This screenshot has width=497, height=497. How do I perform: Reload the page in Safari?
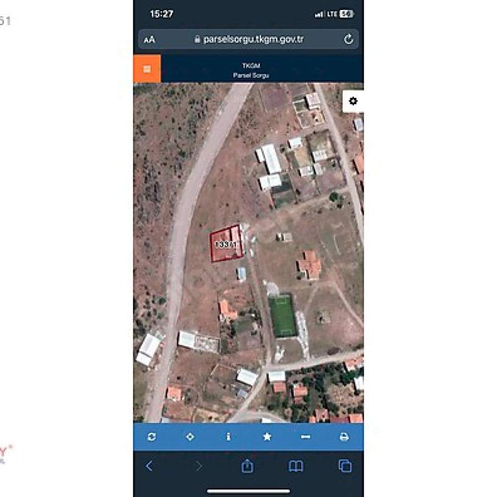pyautogui.click(x=348, y=39)
